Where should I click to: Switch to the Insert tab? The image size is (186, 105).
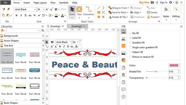coord(27,3)
